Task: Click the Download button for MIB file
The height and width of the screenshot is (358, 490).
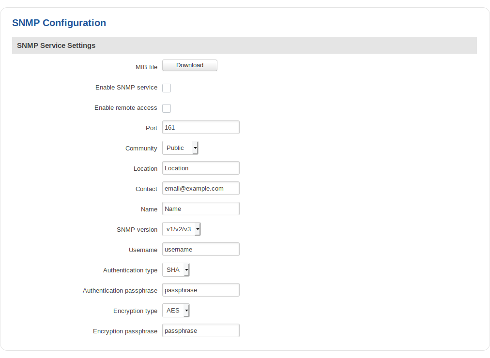Action: tap(189, 65)
